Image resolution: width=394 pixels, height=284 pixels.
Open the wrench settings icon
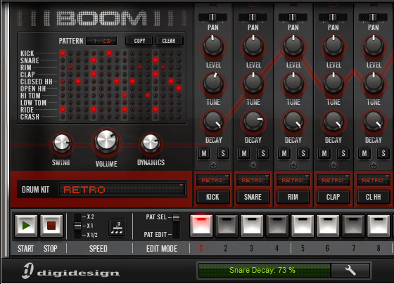coord(350,270)
